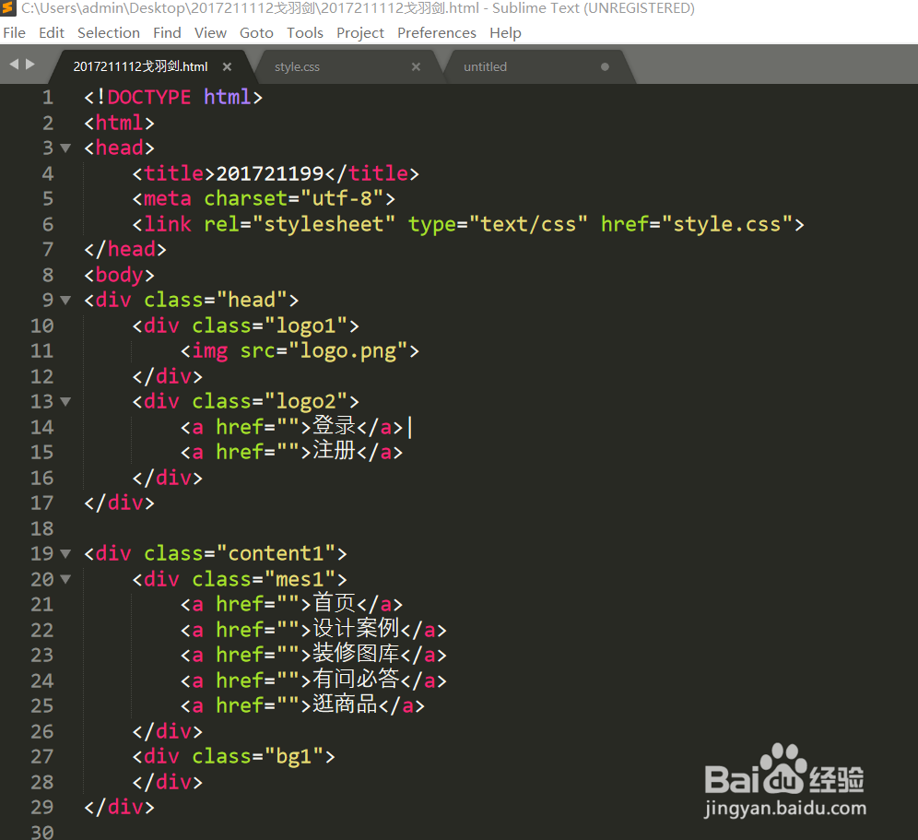Click the img tag name on line 11
The height and width of the screenshot is (840, 918).
coord(209,351)
